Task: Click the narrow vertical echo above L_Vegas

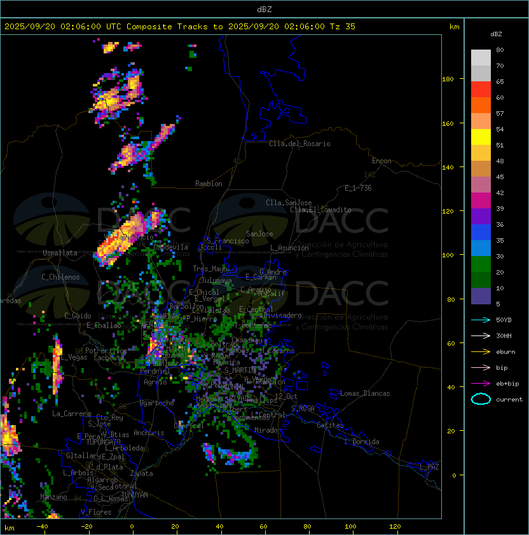Action: pos(57,365)
